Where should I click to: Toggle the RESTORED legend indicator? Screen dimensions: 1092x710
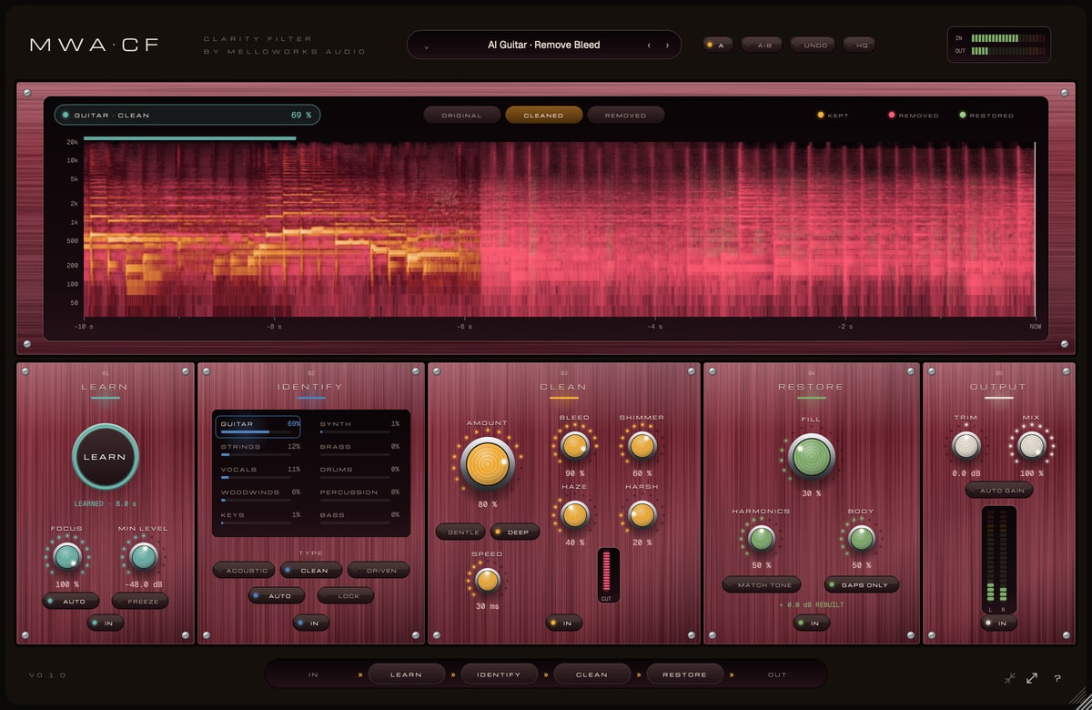986,116
